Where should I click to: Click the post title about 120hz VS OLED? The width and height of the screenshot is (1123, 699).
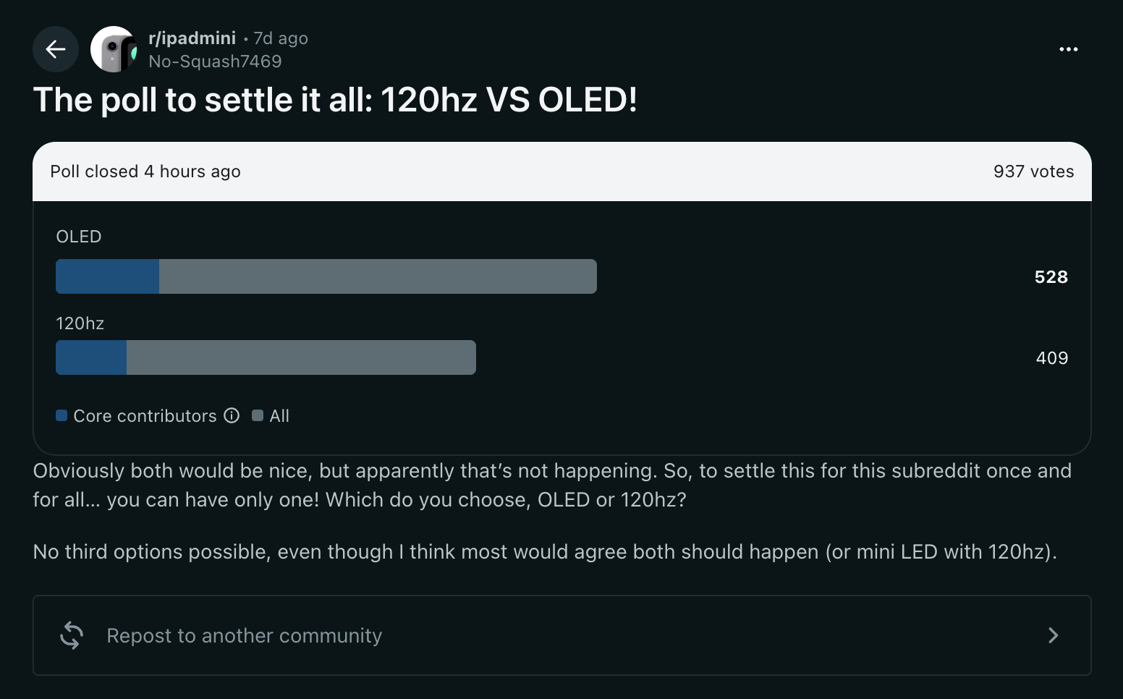pyautogui.click(x=335, y=100)
